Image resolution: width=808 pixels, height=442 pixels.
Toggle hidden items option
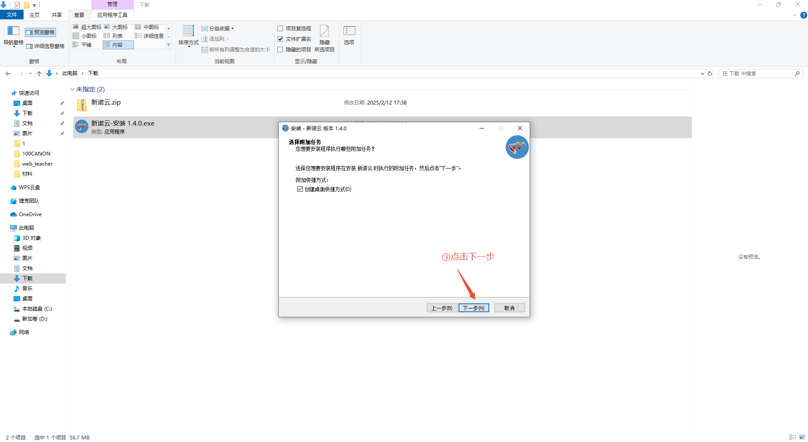[294, 50]
